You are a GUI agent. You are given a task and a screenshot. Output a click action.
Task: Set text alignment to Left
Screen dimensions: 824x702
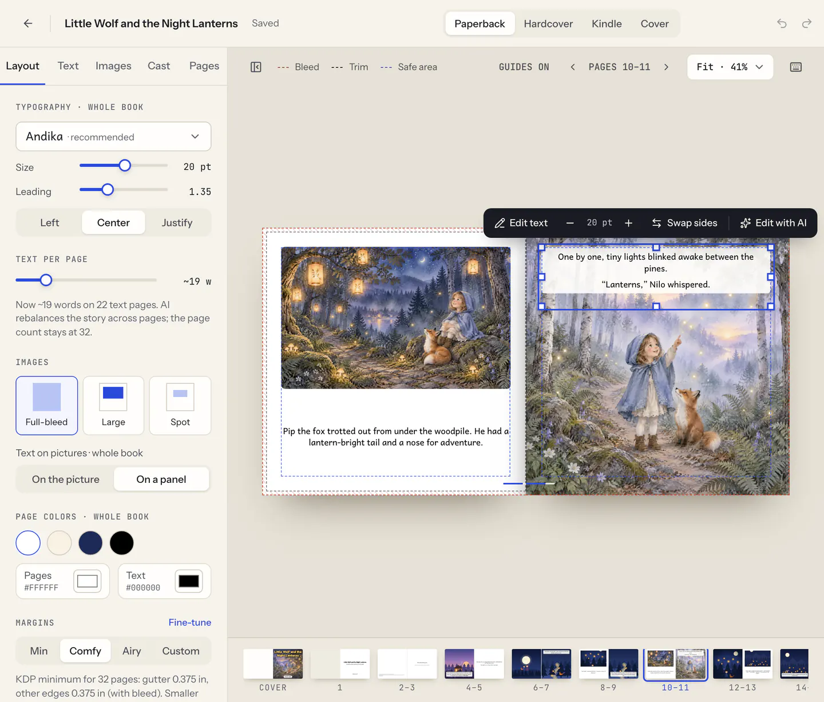coord(50,223)
